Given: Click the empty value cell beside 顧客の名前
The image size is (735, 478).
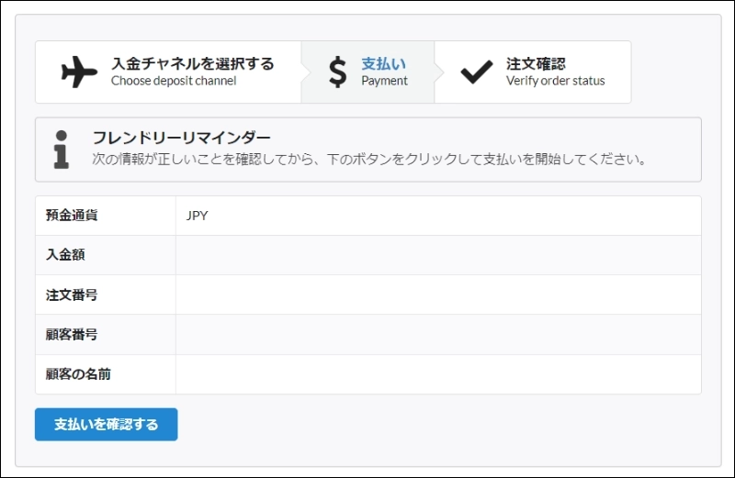Looking at the screenshot, I should 437,374.
